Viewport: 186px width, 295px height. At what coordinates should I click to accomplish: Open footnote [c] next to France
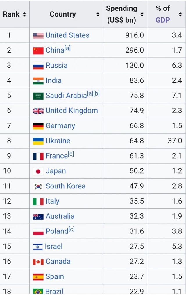(x=71, y=154)
